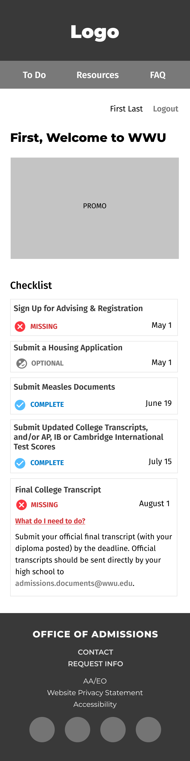Click the blue complete checkmark for Measles Documents
The width and height of the screenshot is (190, 761).
[20, 405]
